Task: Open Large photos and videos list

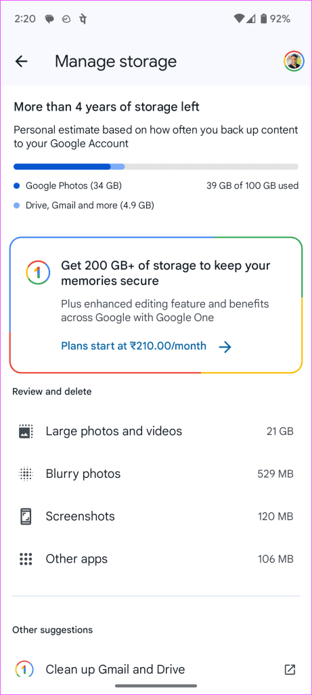Action: tap(156, 431)
